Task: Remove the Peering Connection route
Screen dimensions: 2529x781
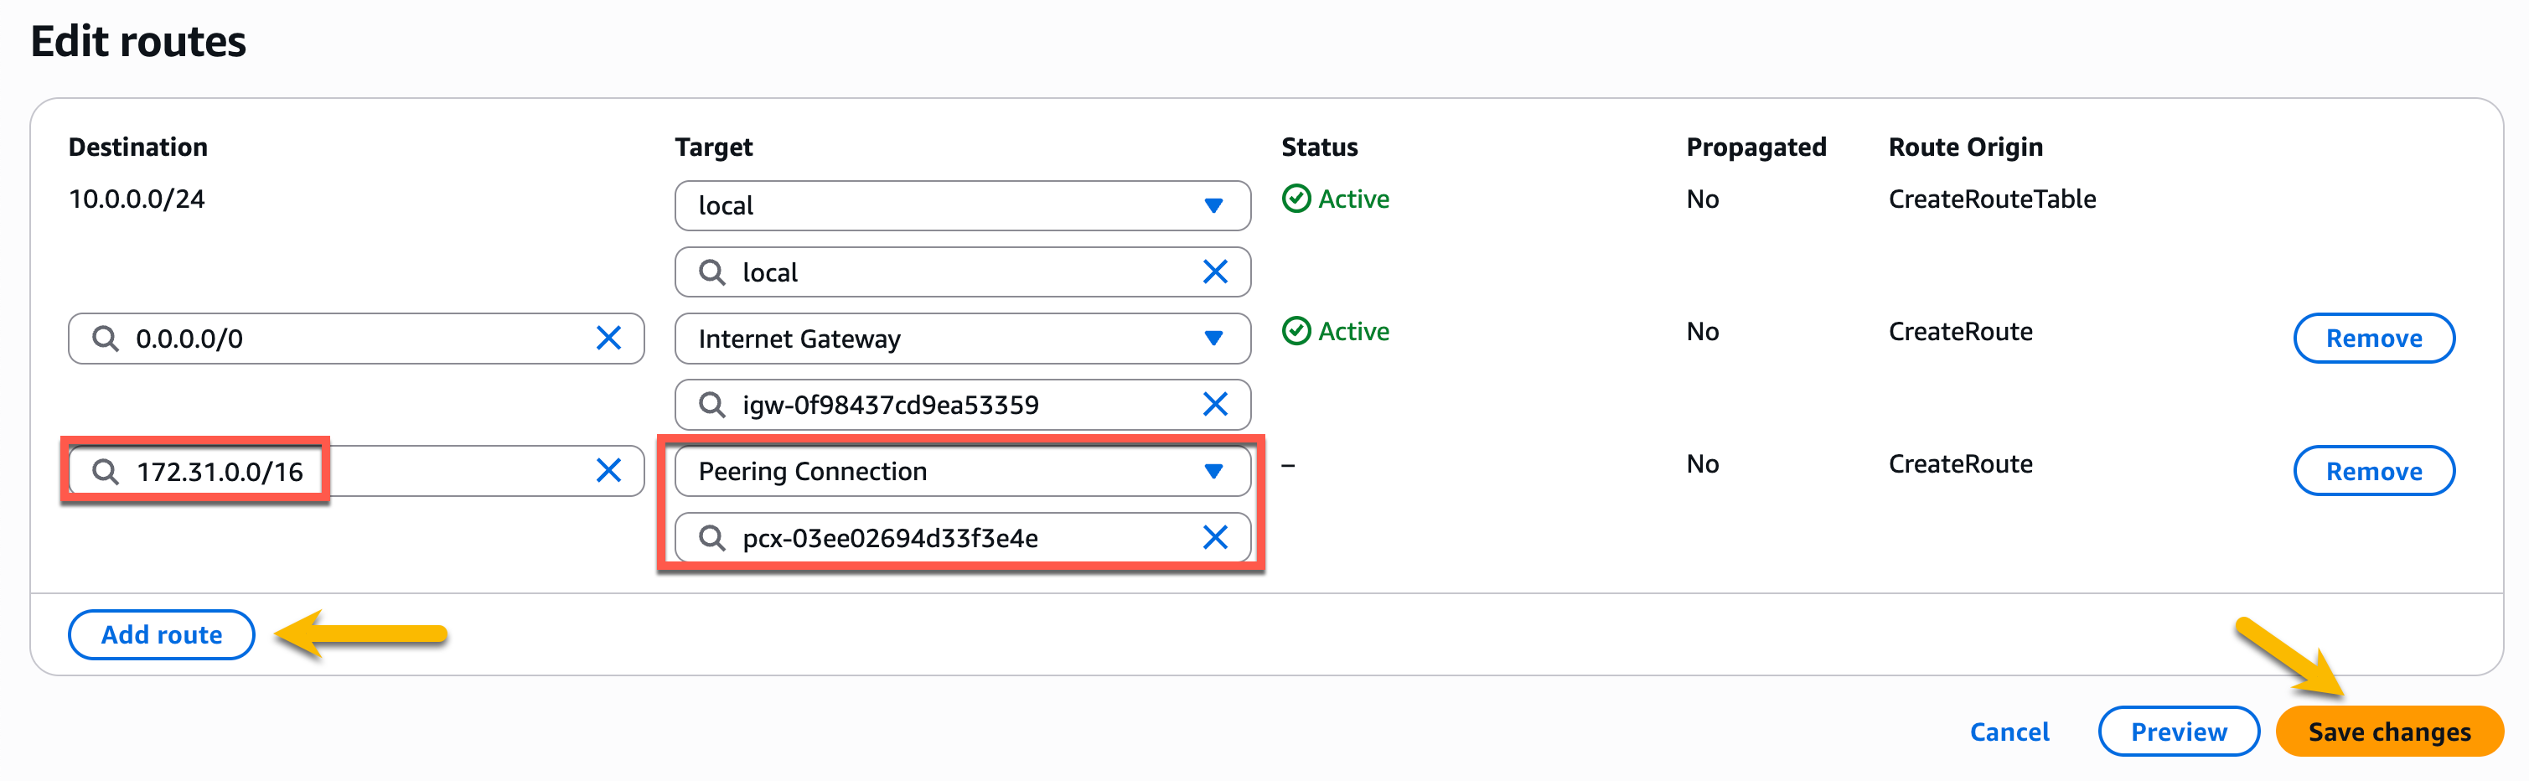Action: tap(2373, 471)
